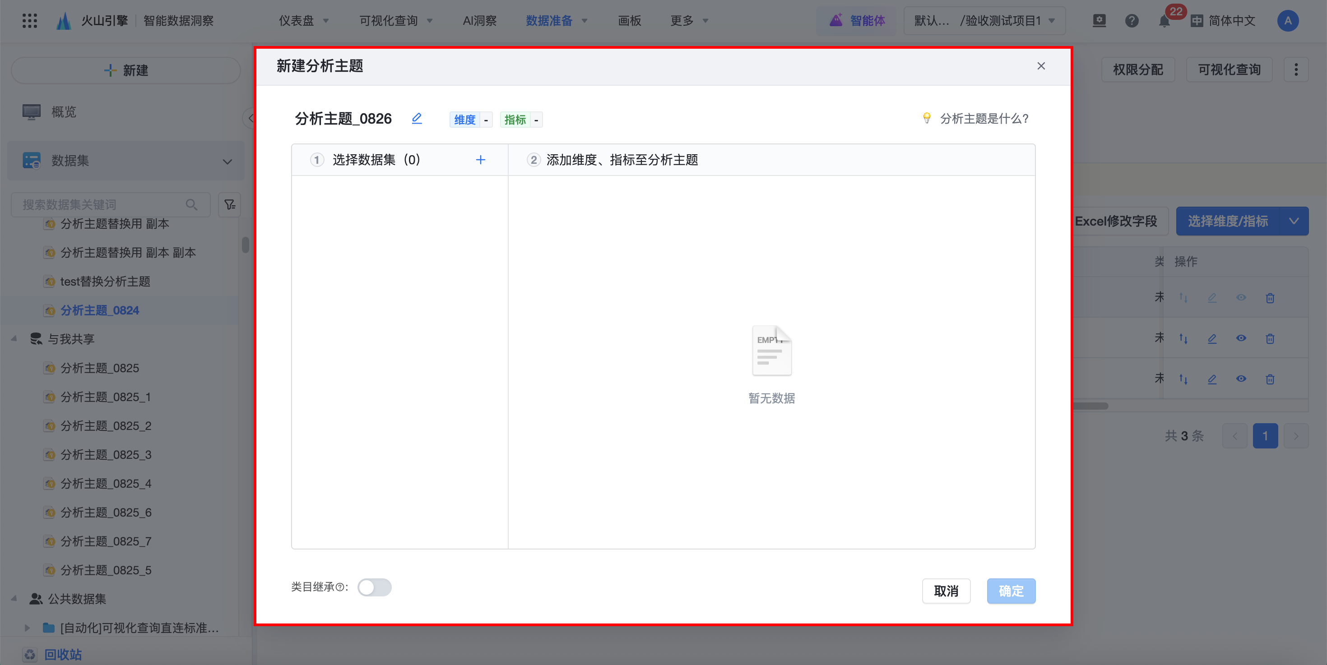Image resolution: width=1327 pixels, height=665 pixels.
Task: Toggle the 类目继承 switch
Action: click(x=375, y=587)
